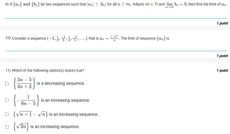Click the '1 point' label beside question 11
This screenshot has width=230, height=134.
pyautogui.click(x=222, y=71)
